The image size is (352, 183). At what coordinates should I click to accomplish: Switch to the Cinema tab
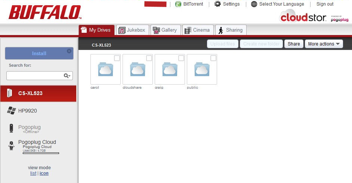tap(198, 30)
